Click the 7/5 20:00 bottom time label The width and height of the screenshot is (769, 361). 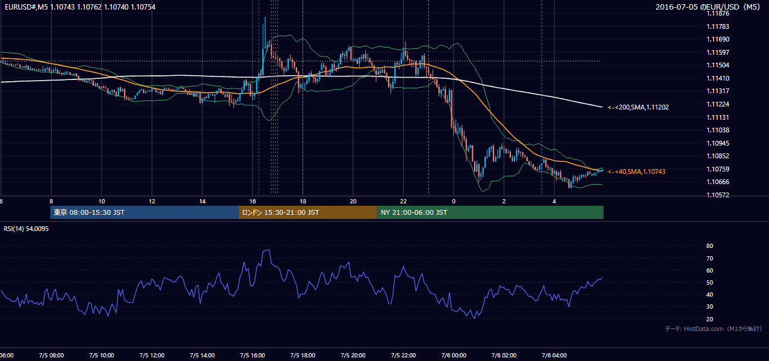(353, 356)
